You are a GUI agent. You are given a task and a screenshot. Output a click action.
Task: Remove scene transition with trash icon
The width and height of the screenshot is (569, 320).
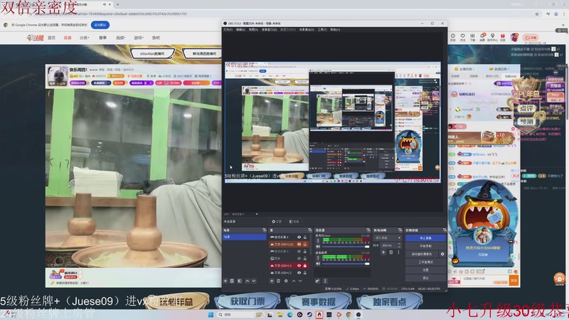tap(391, 252)
